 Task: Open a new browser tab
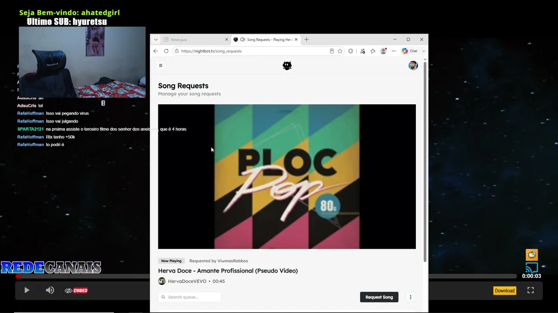point(306,40)
